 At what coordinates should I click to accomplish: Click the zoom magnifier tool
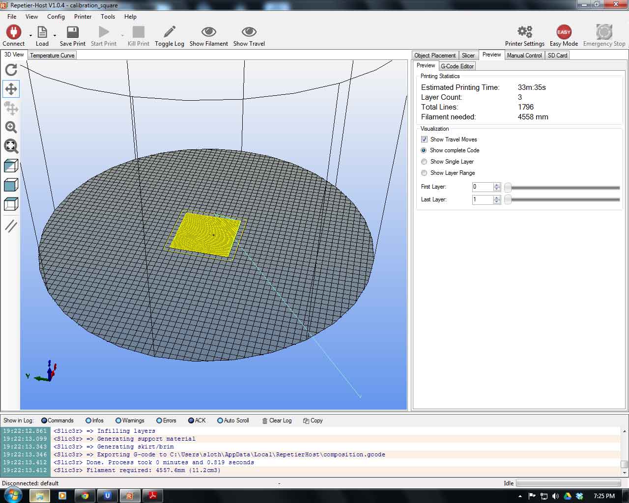11,127
